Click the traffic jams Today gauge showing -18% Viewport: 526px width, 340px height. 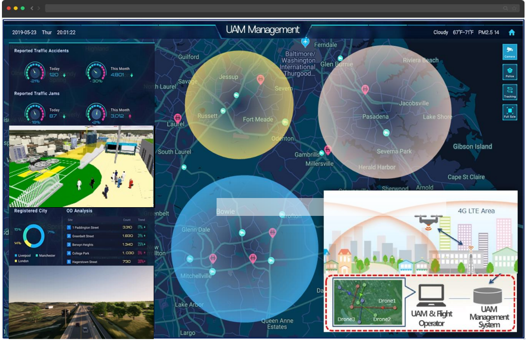34,113
